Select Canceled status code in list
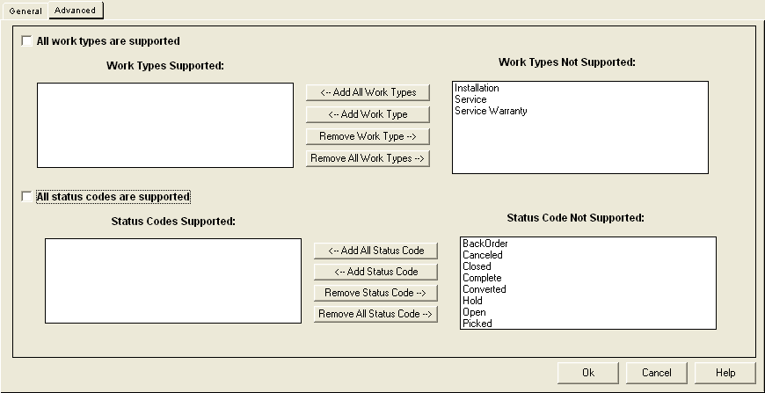The image size is (765, 393). point(482,254)
